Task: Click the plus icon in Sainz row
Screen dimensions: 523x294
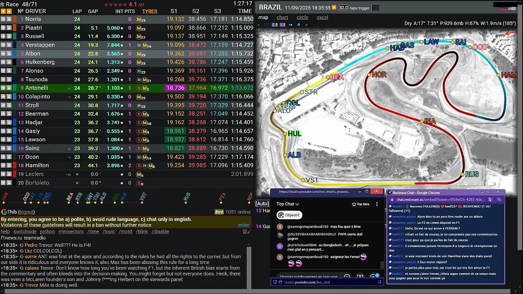Action: point(3,148)
